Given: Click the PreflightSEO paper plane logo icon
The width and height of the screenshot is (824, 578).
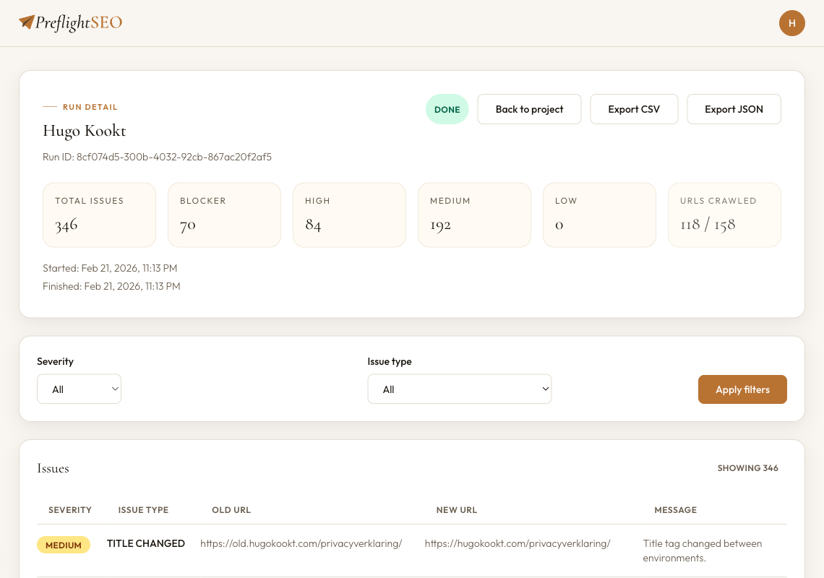Looking at the screenshot, I should (x=26, y=22).
